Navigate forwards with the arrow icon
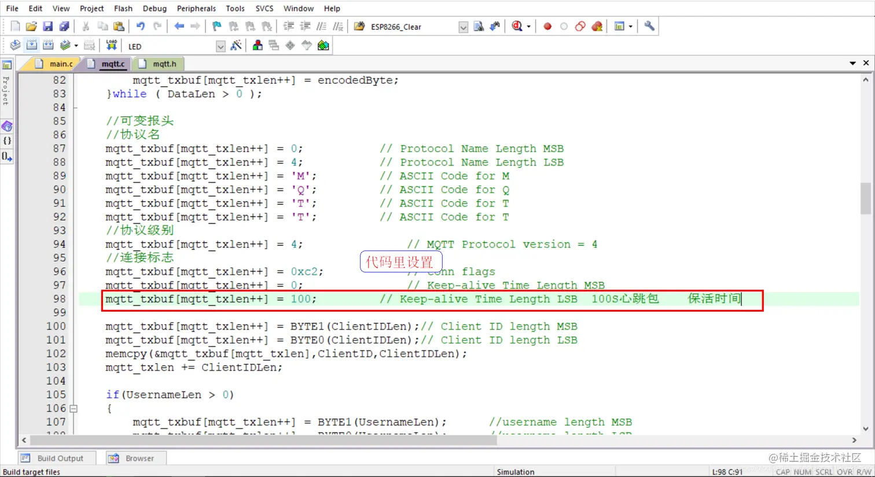 point(195,27)
